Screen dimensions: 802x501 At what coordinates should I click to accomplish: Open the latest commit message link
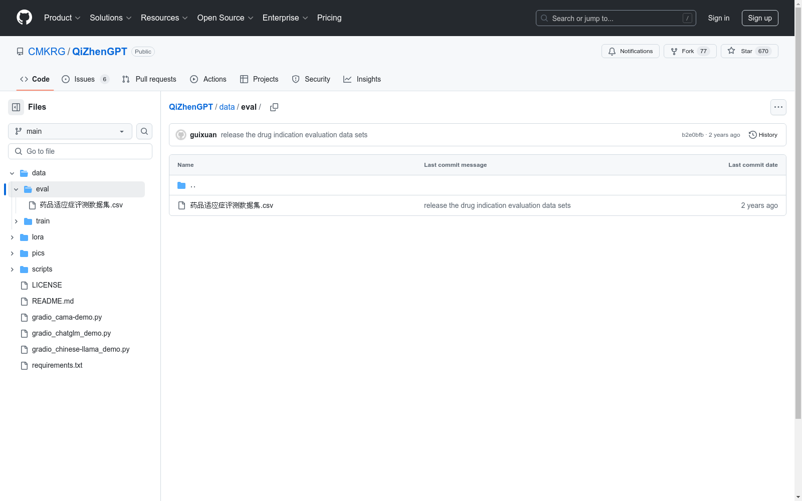tap(294, 135)
